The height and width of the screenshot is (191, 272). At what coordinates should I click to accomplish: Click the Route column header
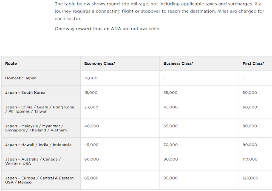[x=11, y=64]
